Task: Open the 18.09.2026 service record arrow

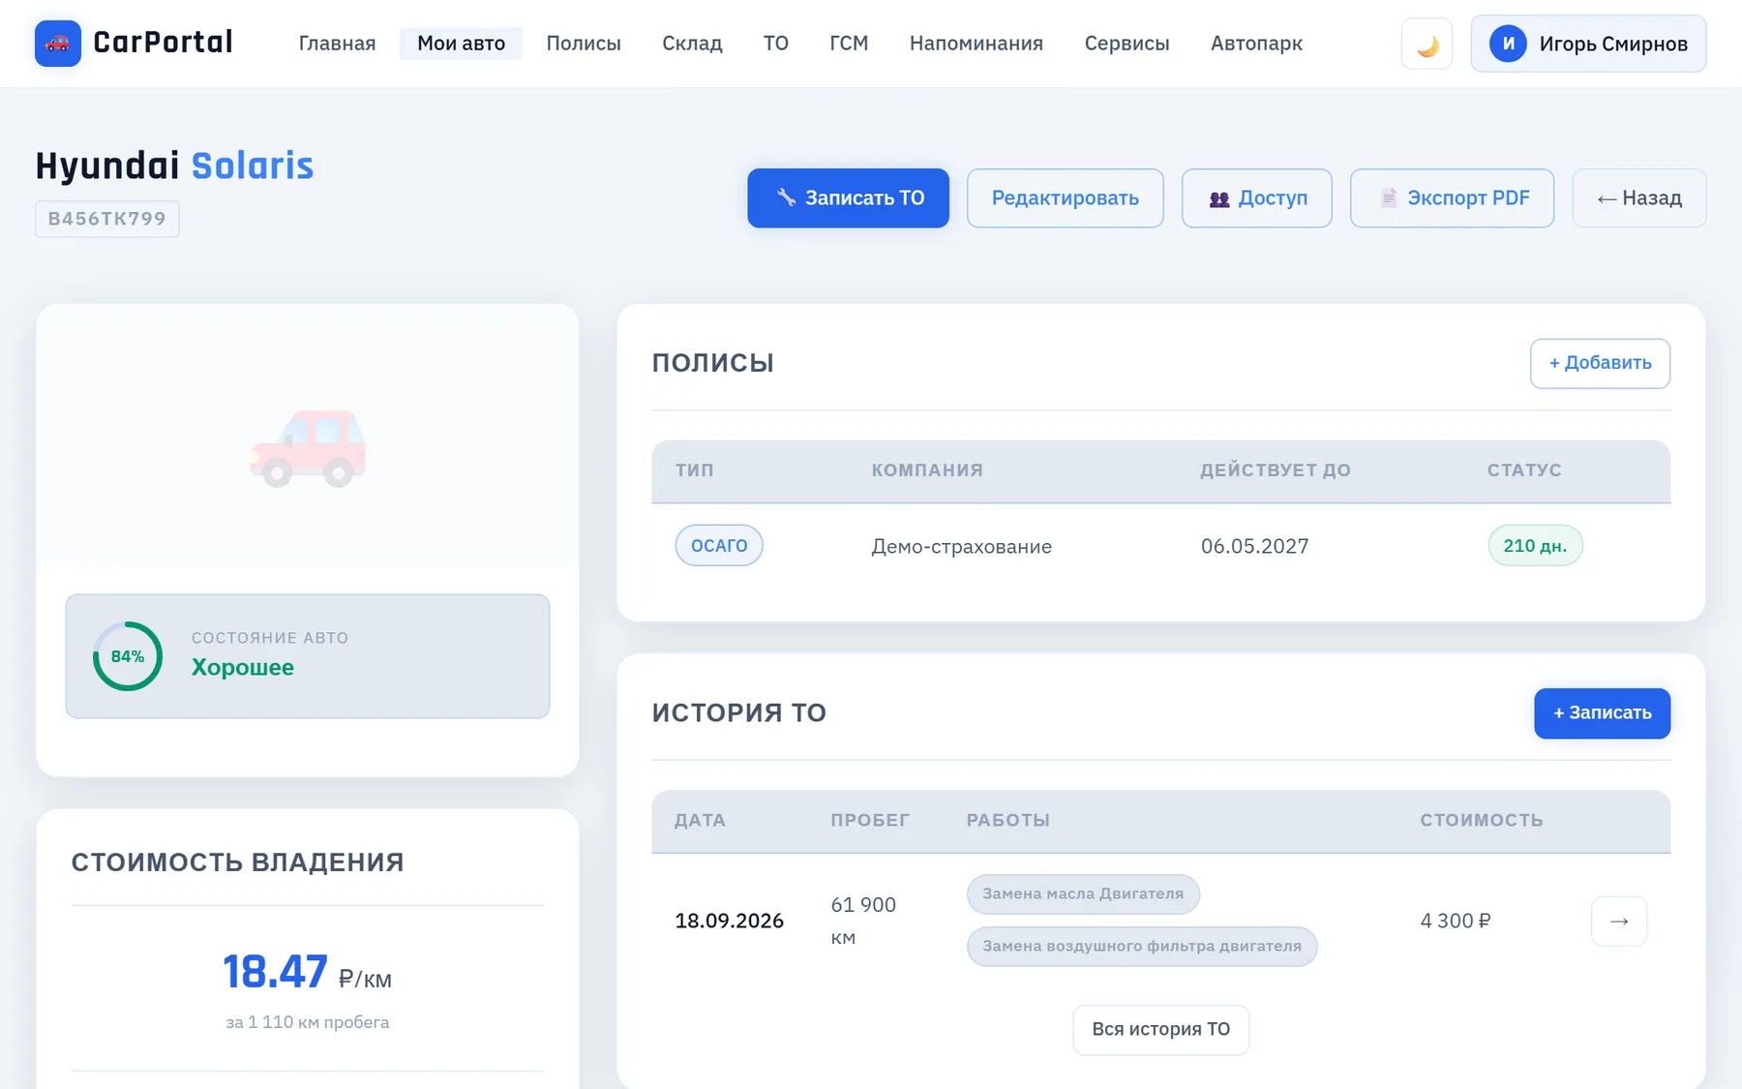Action: [x=1618, y=921]
